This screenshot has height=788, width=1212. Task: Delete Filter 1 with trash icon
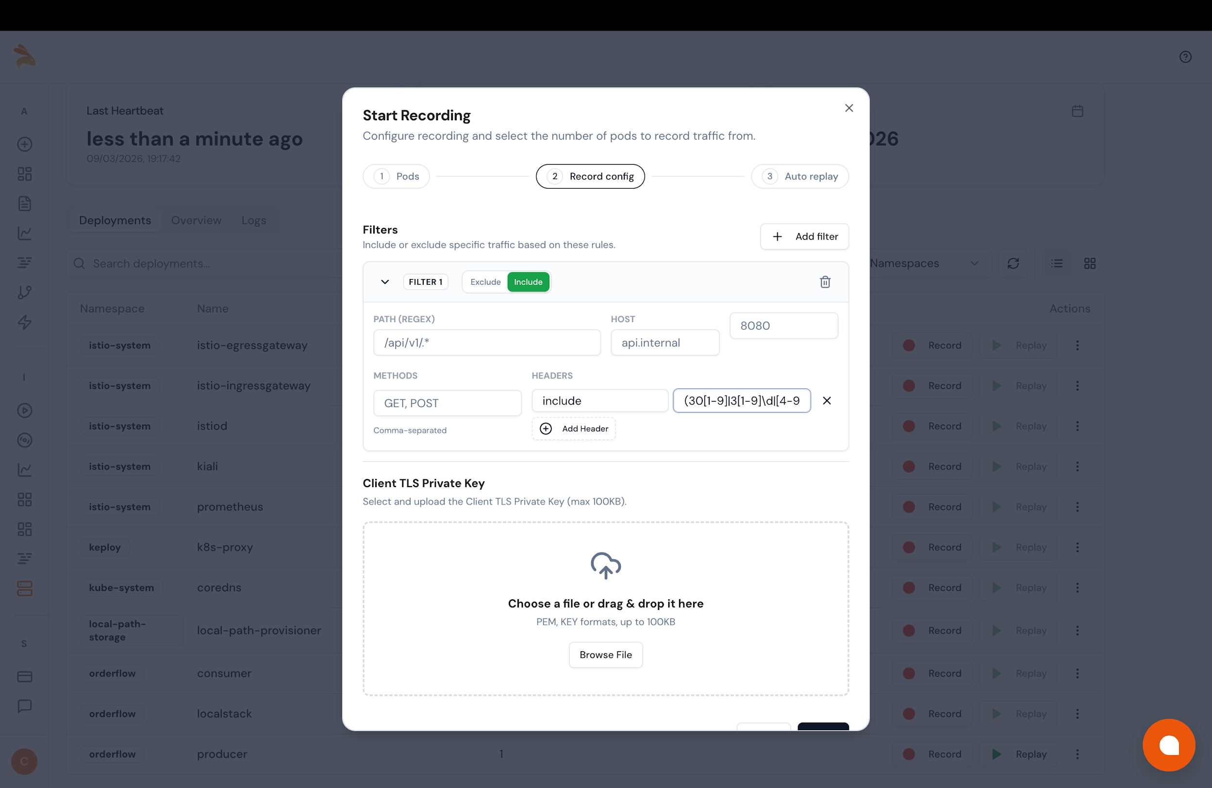coord(825,282)
